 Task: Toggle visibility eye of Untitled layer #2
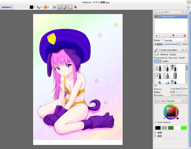[x=156, y=17]
